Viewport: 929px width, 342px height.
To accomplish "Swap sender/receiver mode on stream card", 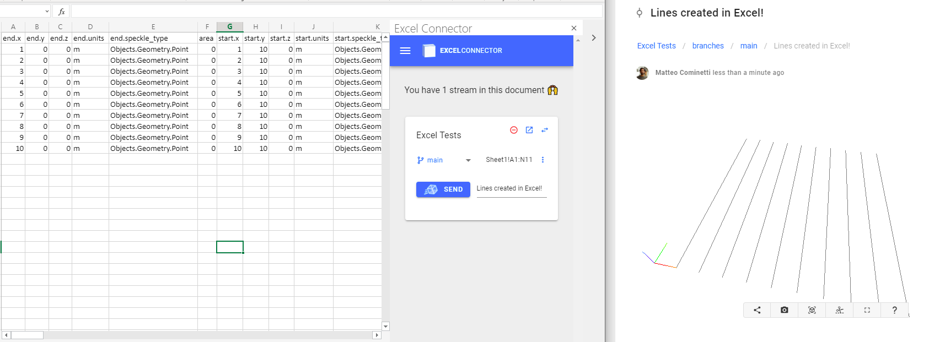I will 545,130.
